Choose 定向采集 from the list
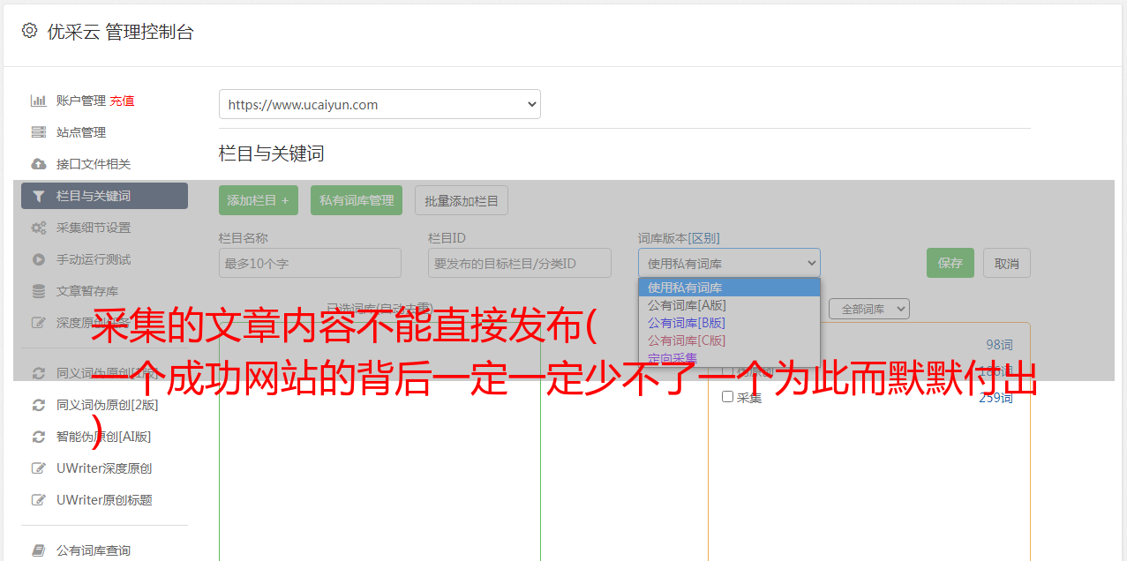The height and width of the screenshot is (561, 1127). click(729, 358)
